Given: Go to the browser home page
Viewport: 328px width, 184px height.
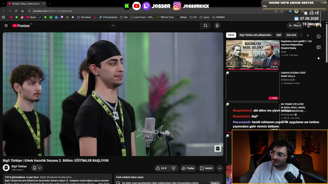Looking at the screenshot, I should 22,11.
